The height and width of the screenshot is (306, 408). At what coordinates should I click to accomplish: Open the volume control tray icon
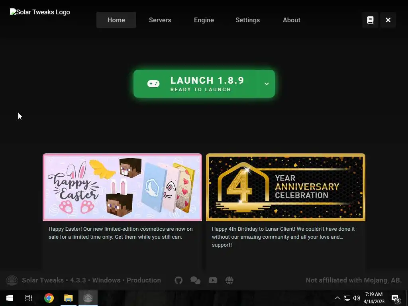tap(357, 298)
